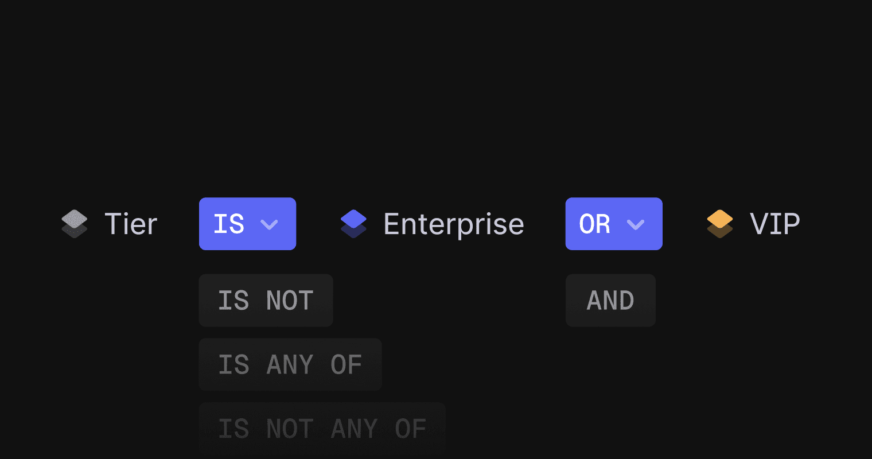Open the OR logic dropdown

point(614,224)
